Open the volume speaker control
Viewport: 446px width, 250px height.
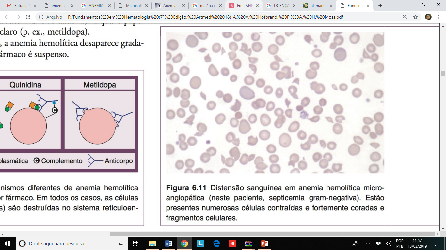tap(389, 243)
